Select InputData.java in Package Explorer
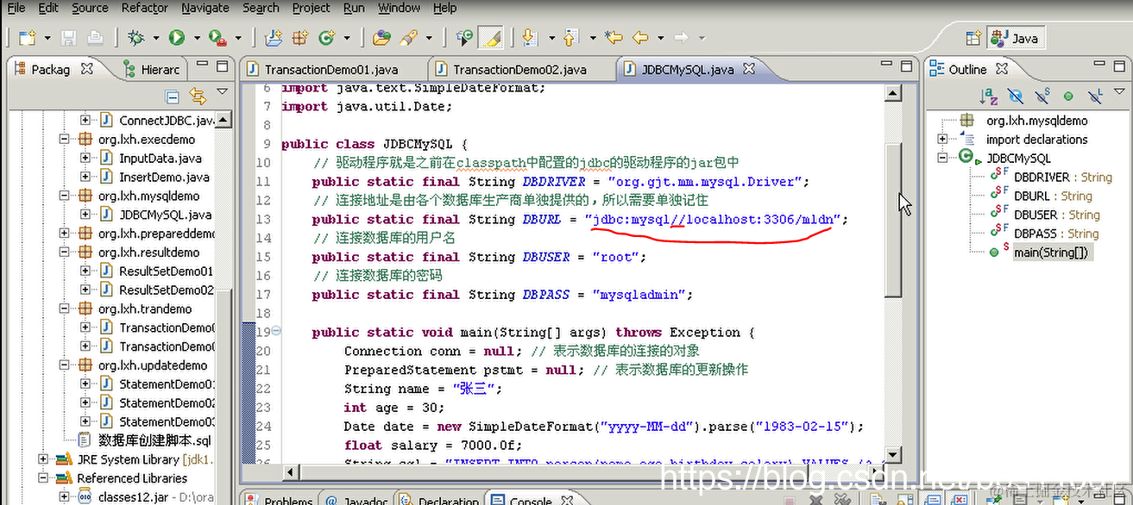The image size is (1133, 505). [x=160, y=158]
